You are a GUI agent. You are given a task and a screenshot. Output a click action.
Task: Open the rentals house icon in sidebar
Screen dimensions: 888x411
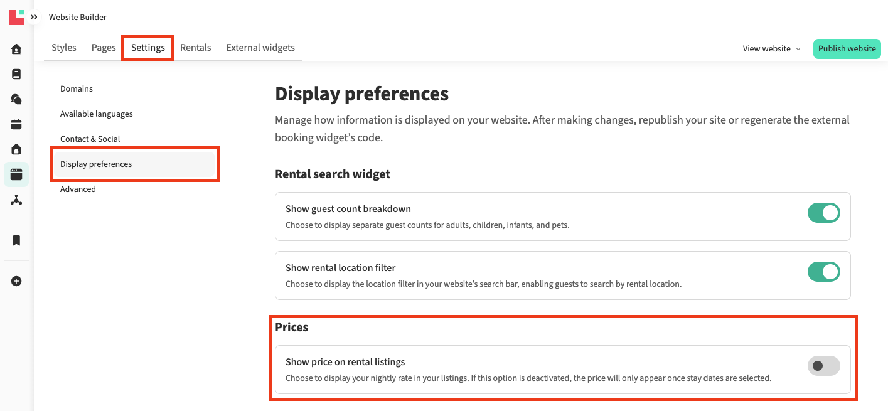pyautogui.click(x=16, y=149)
